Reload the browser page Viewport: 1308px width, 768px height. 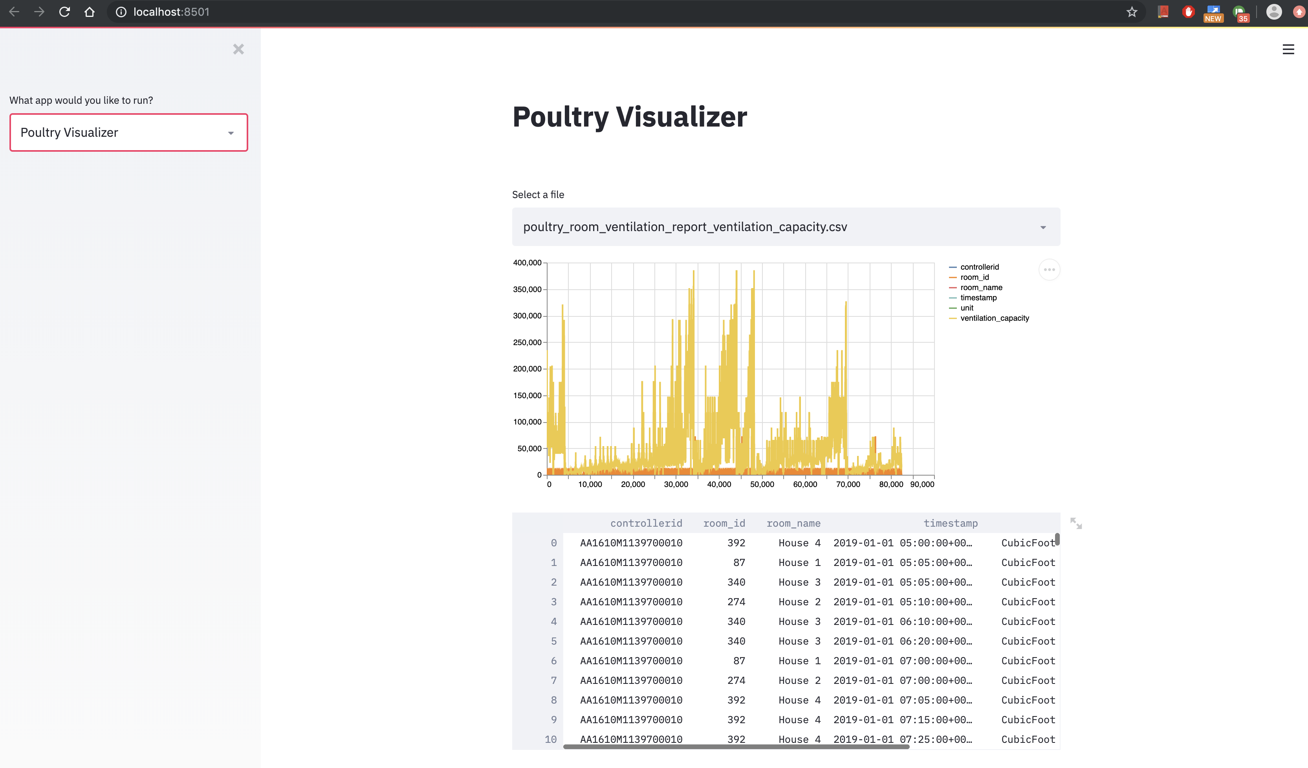(x=64, y=12)
